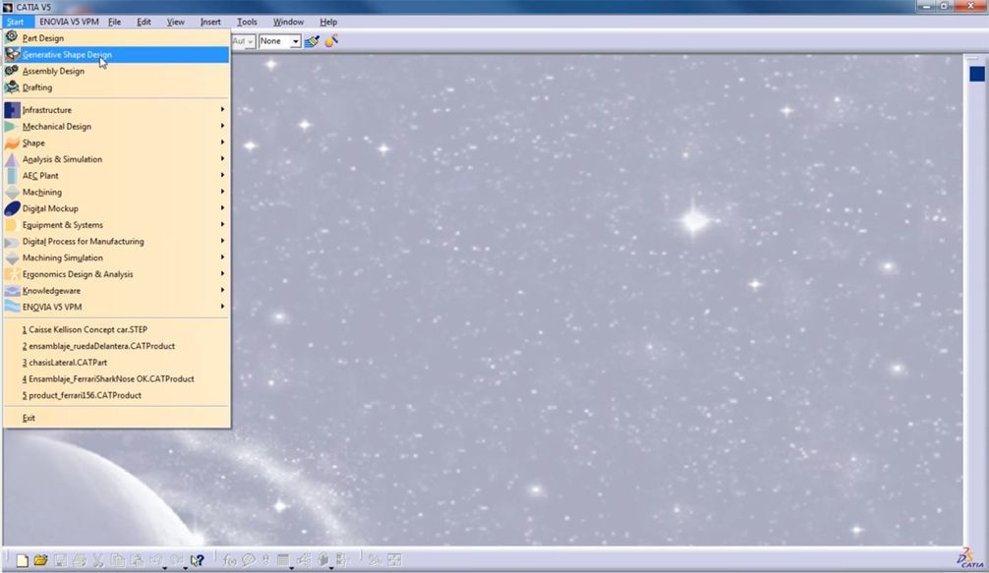Click the Knowledge Inspector tree icon
Viewport: 989px width, 573px height.
tap(304, 560)
